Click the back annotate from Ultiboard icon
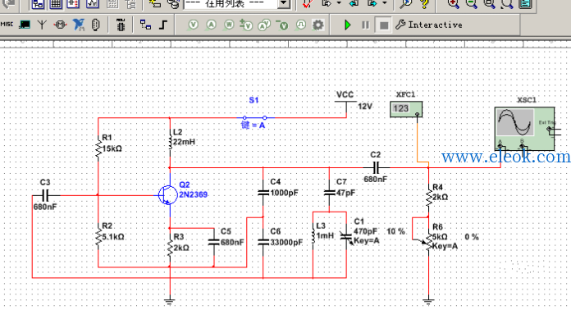The image size is (571, 310). click(x=353, y=4)
